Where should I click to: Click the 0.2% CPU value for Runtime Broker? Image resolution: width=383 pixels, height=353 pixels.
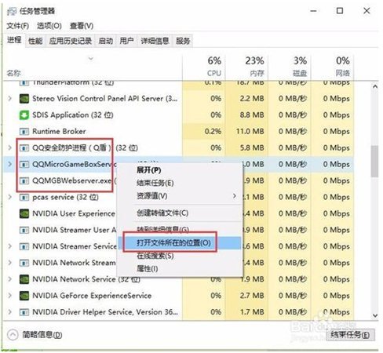click(213, 131)
